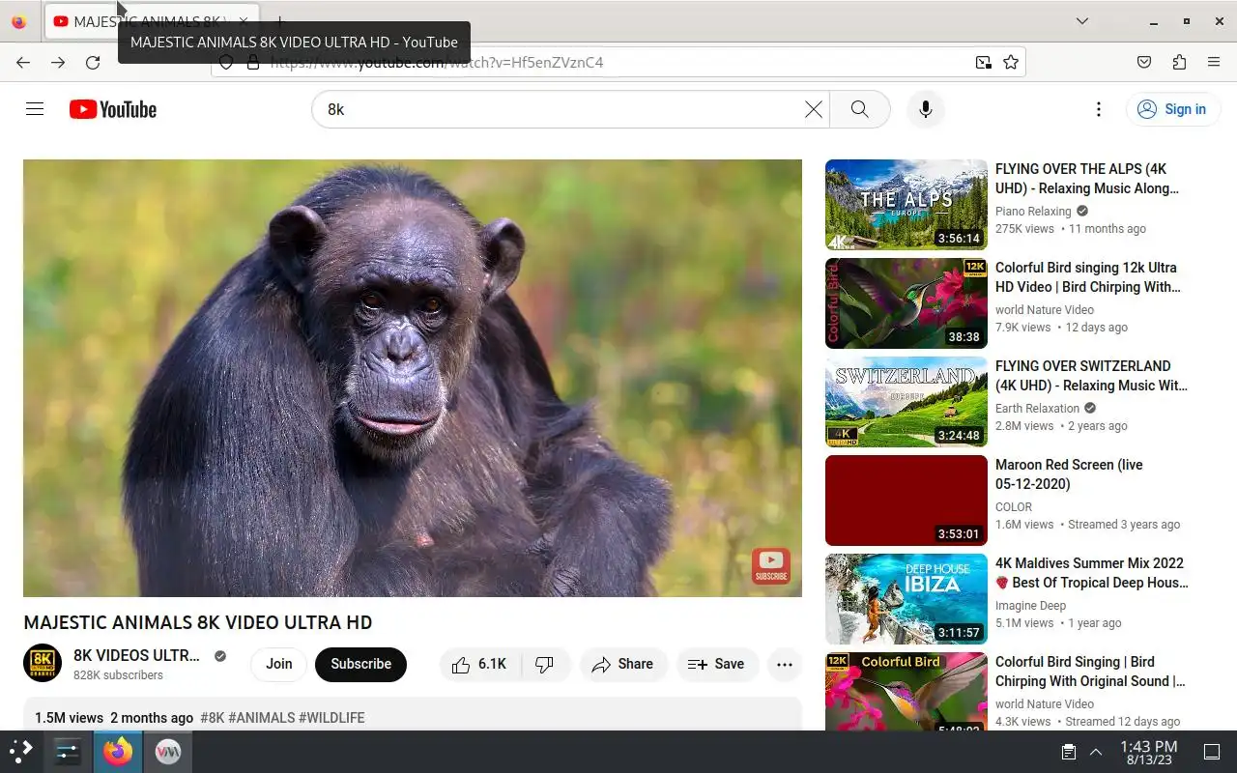
Task: Click Sign in button
Action: pyautogui.click(x=1173, y=109)
